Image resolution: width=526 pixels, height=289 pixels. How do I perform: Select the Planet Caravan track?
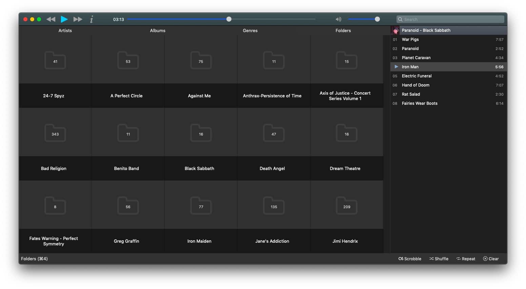tap(449, 58)
